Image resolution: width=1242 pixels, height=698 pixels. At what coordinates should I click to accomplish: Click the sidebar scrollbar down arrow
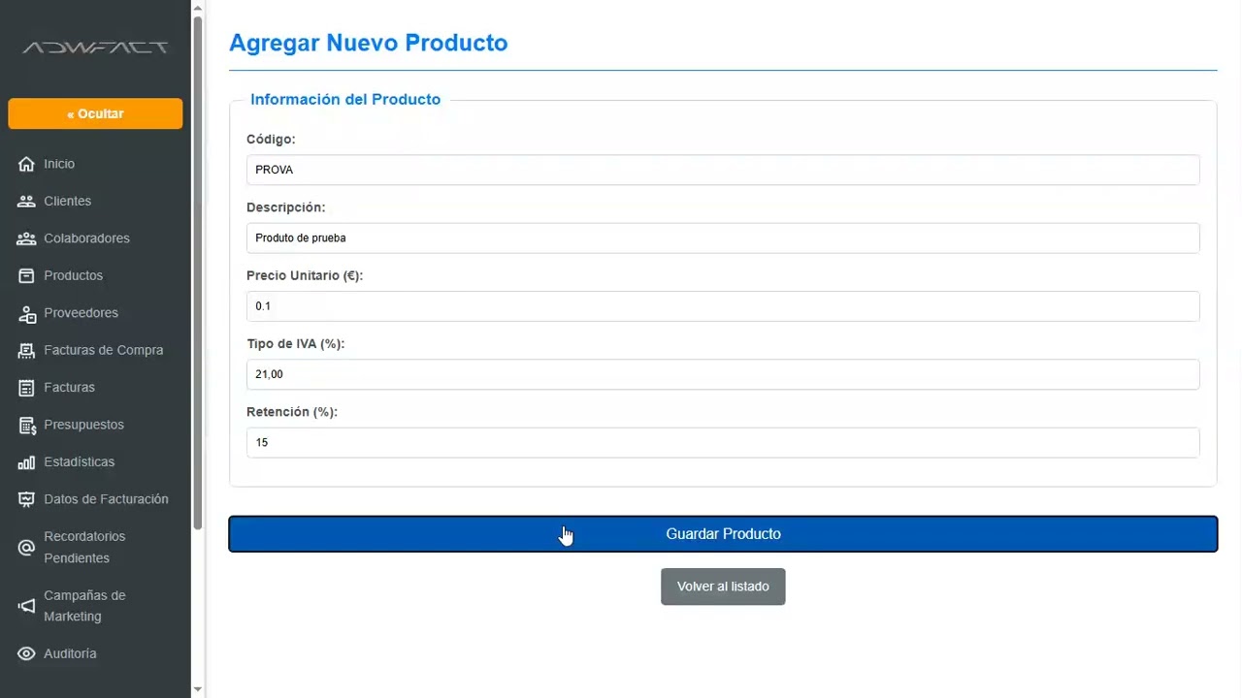(198, 689)
